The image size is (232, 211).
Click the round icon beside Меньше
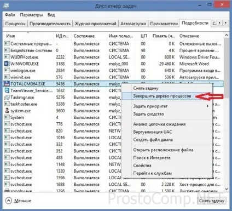(8, 201)
